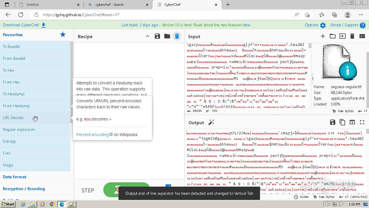Open the Input end-of-line LF selector
Viewport: 369px width, 208px height.
tap(363, 111)
